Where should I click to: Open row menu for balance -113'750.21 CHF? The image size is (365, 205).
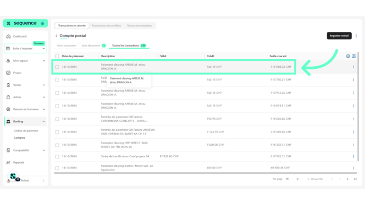353,79
